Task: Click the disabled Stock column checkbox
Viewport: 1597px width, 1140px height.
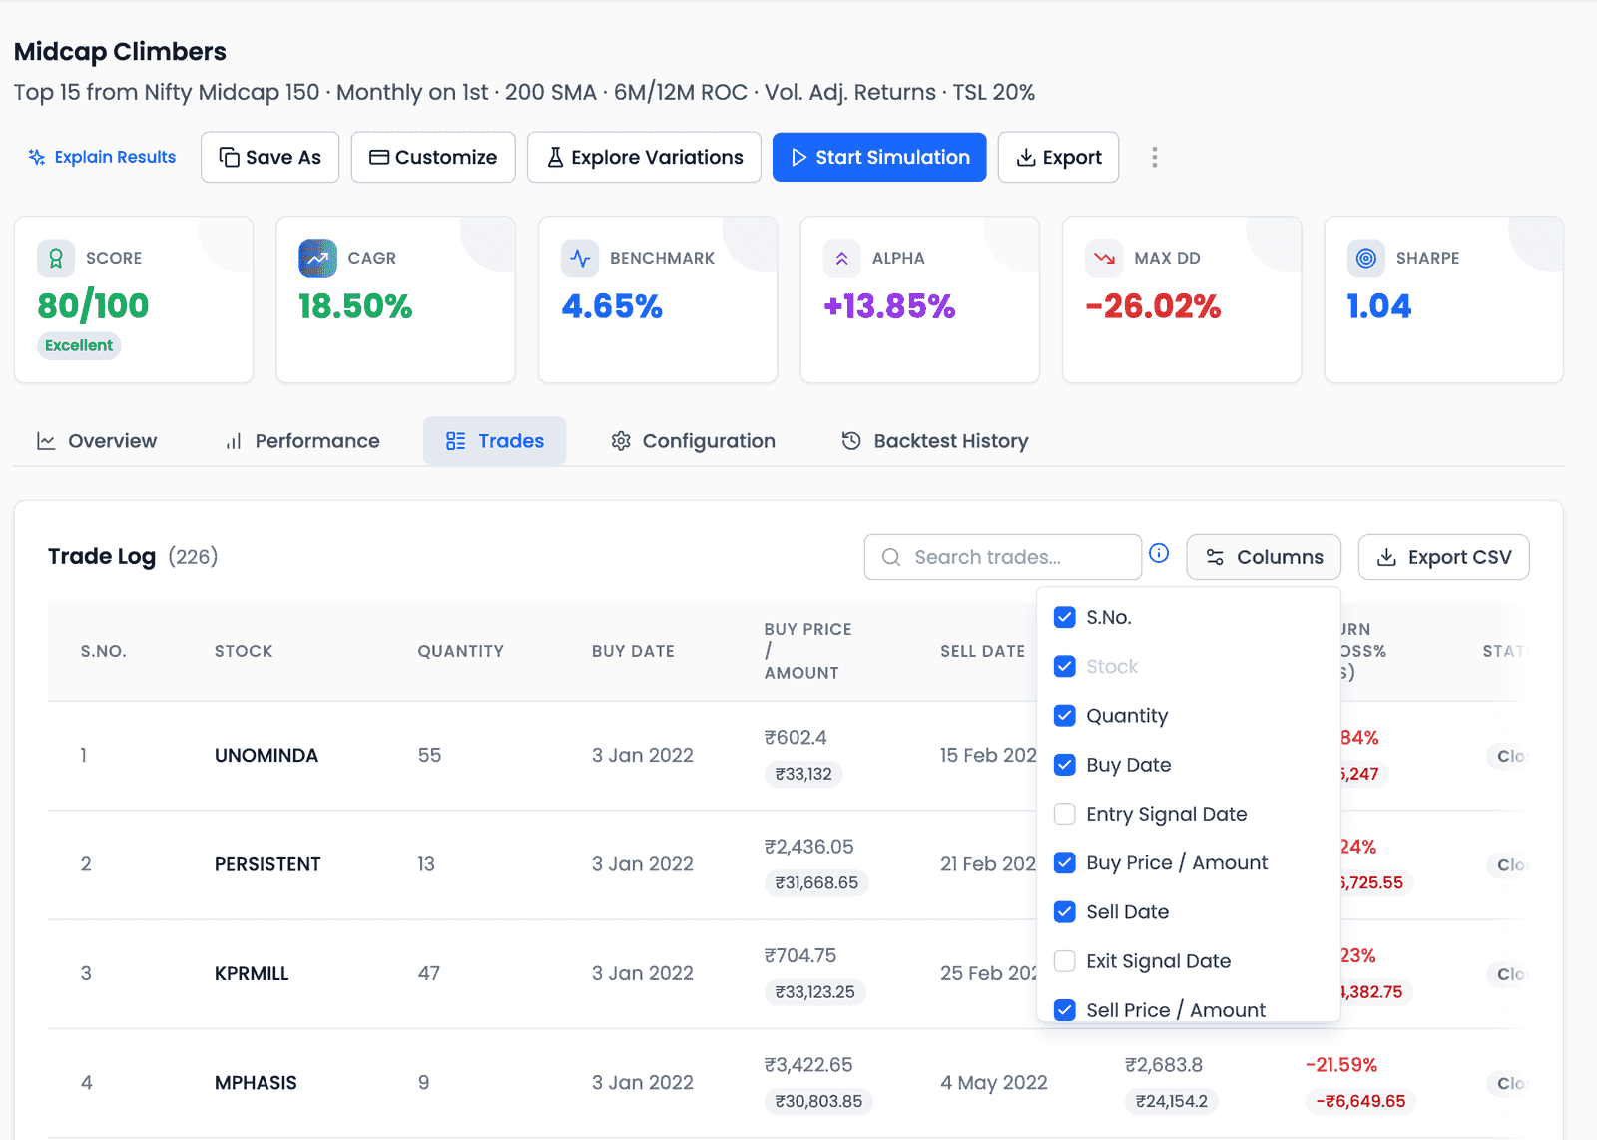Action: click(x=1065, y=666)
